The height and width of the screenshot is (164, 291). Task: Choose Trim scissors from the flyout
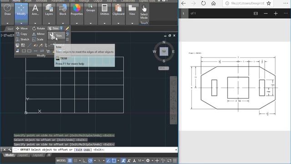tap(56, 36)
